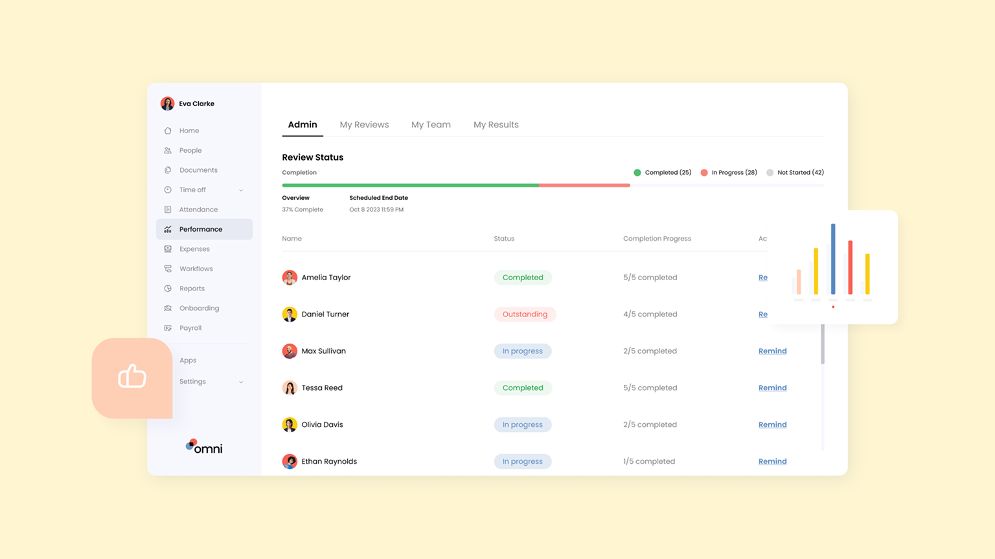Screen dimensions: 995x559
Task: Remind Ethan Raynolds
Action: tap(772, 461)
